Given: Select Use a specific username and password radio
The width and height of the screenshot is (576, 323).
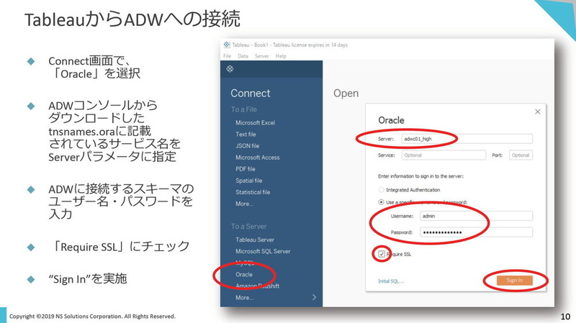Looking at the screenshot, I should tap(381, 202).
